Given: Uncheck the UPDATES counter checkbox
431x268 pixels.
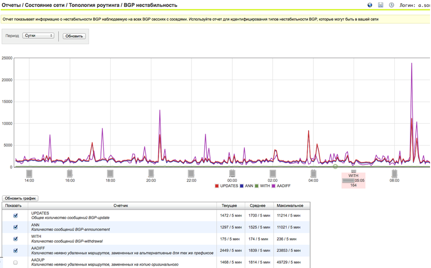Looking at the screenshot, I should coord(15,216).
